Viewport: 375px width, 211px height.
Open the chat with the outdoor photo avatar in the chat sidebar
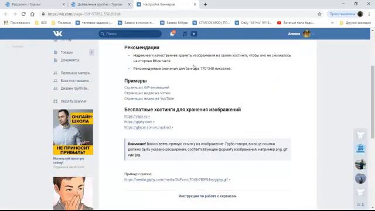coord(360,164)
